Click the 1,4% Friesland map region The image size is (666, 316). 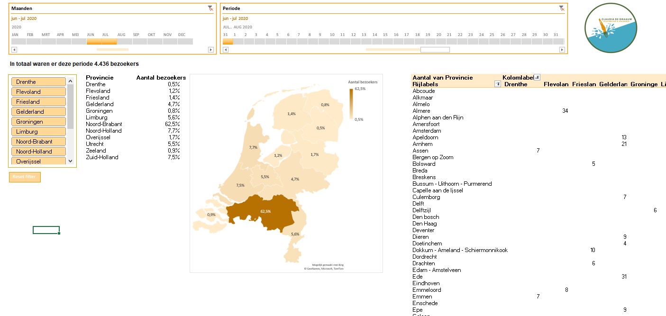click(292, 114)
